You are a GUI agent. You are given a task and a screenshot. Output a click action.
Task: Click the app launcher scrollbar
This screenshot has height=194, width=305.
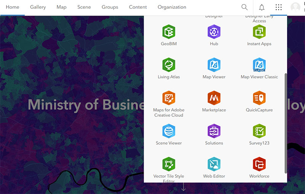(286, 123)
